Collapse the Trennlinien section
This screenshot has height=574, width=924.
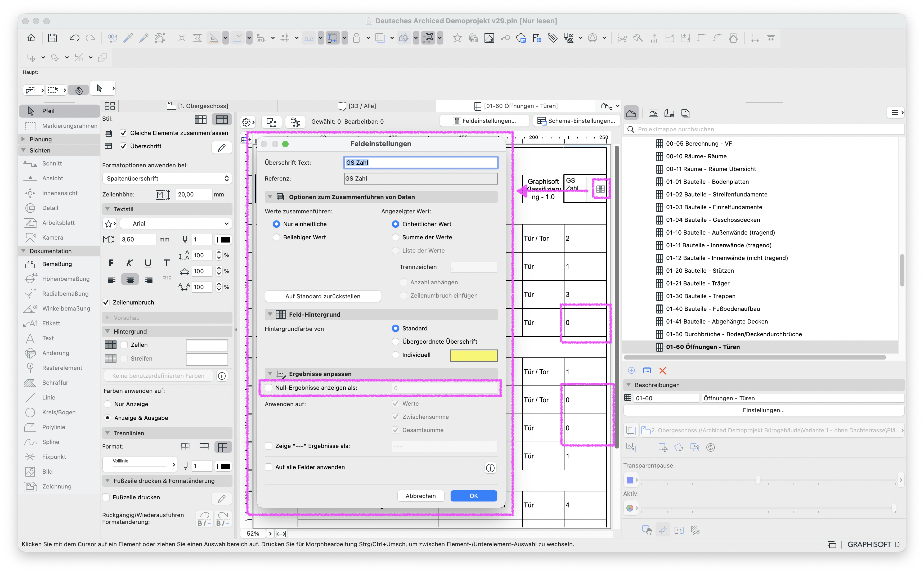pos(107,433)
